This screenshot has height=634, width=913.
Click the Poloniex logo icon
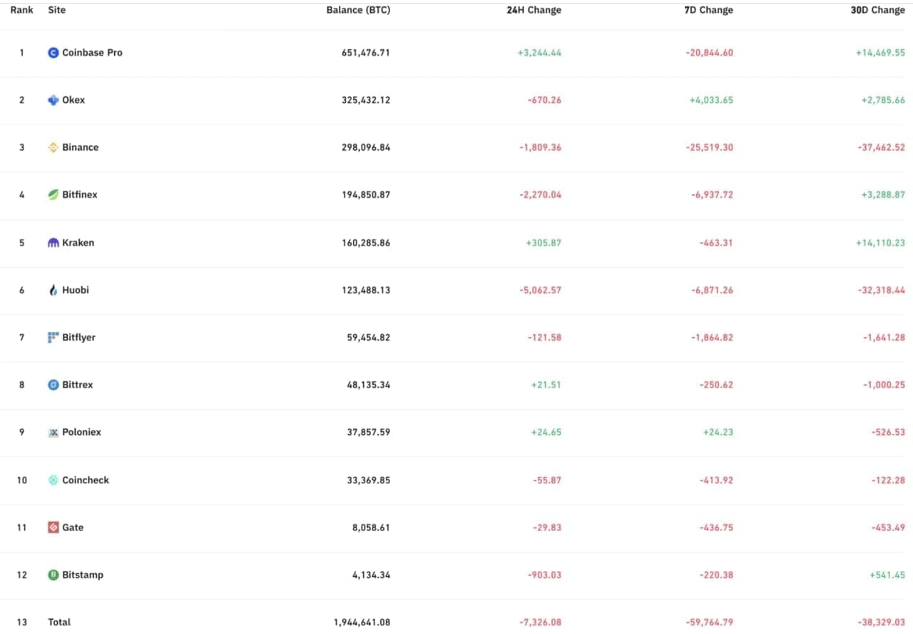pos(53,432)
